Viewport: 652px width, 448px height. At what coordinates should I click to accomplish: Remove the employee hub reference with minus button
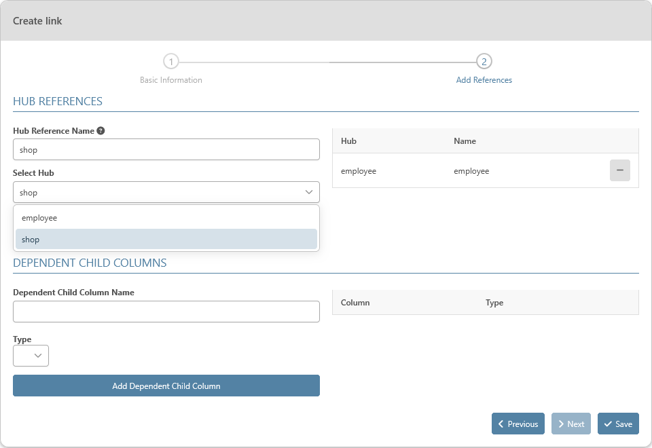[x=619, y=170]
